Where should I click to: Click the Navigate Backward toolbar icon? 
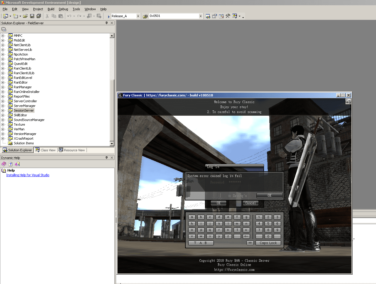(89, 16)
